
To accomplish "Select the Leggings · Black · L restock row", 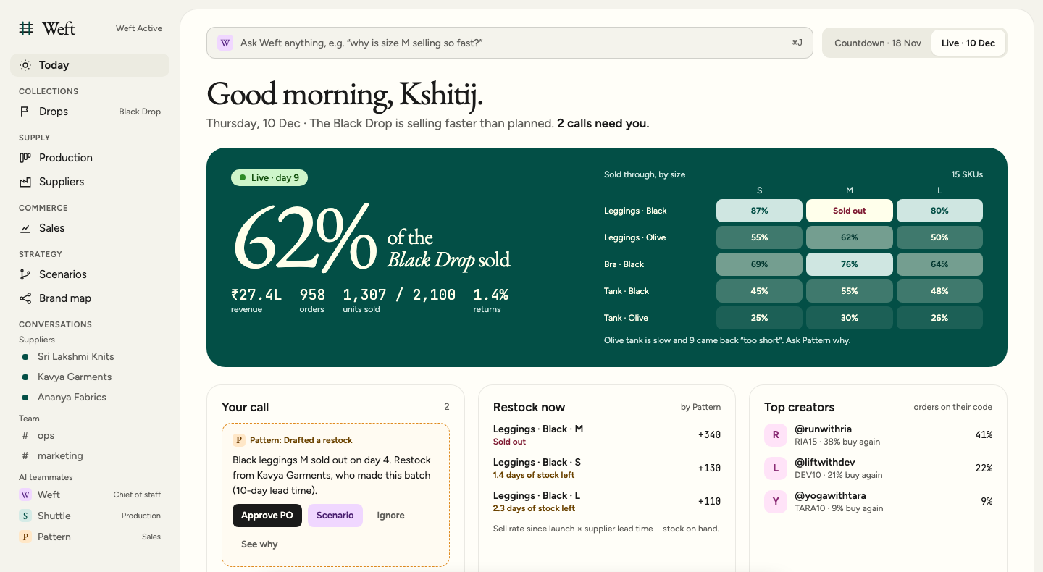I will [x=607, y=502].
